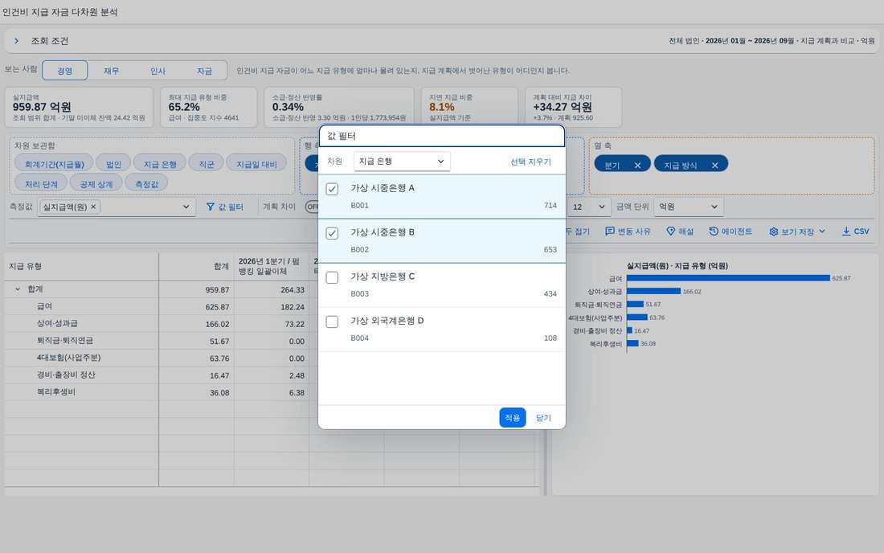Open the 보기 저장 dropdown arrow
This screenshot has width=884, height=553.
pyautogui.click(x=822, y=231)
